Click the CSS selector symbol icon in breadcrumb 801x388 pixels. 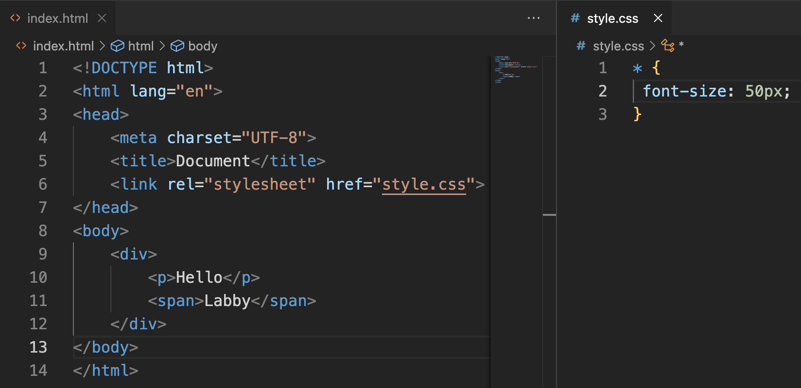667,46
